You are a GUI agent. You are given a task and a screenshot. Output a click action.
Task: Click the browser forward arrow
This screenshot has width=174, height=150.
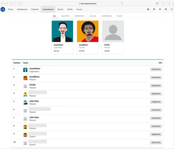point(15,4)
